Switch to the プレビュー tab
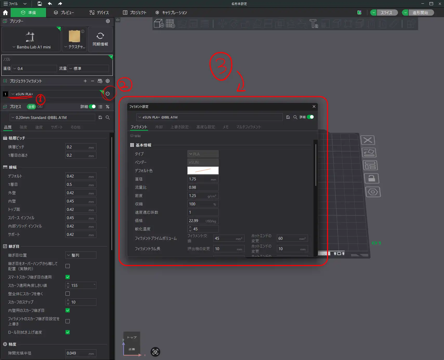 pos(64,12)
